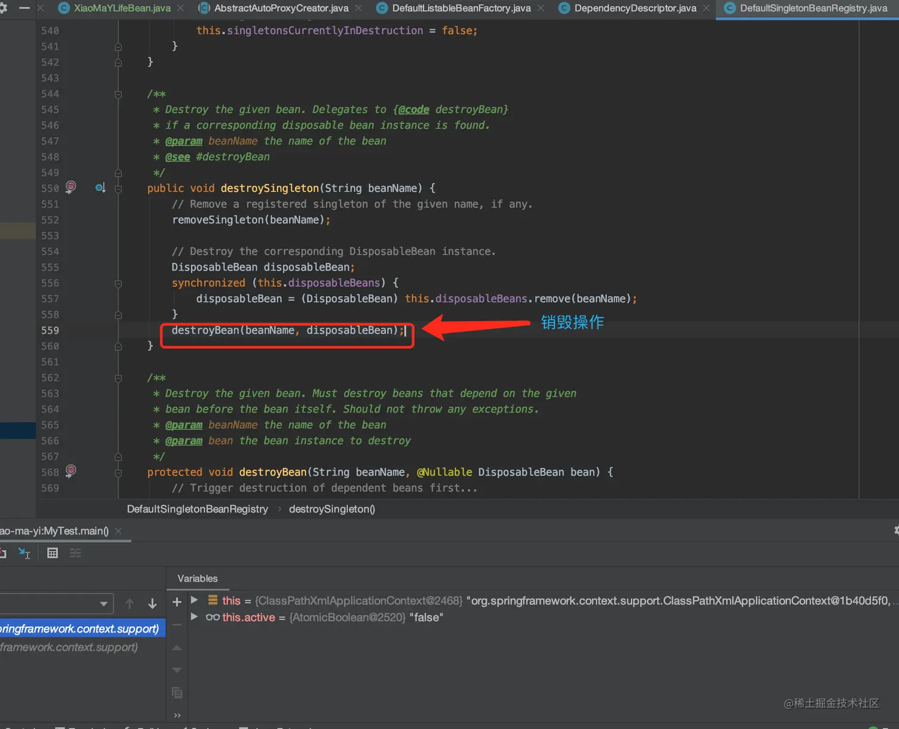This screenshot has height=729, width=899.
Task: Open Evaluate Expression calculator icon
Action: pos(52,553)
